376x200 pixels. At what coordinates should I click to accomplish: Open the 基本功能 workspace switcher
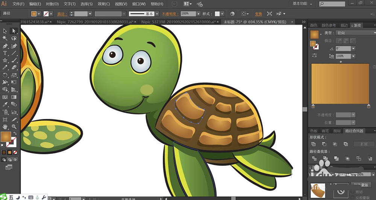click(302, 4)
